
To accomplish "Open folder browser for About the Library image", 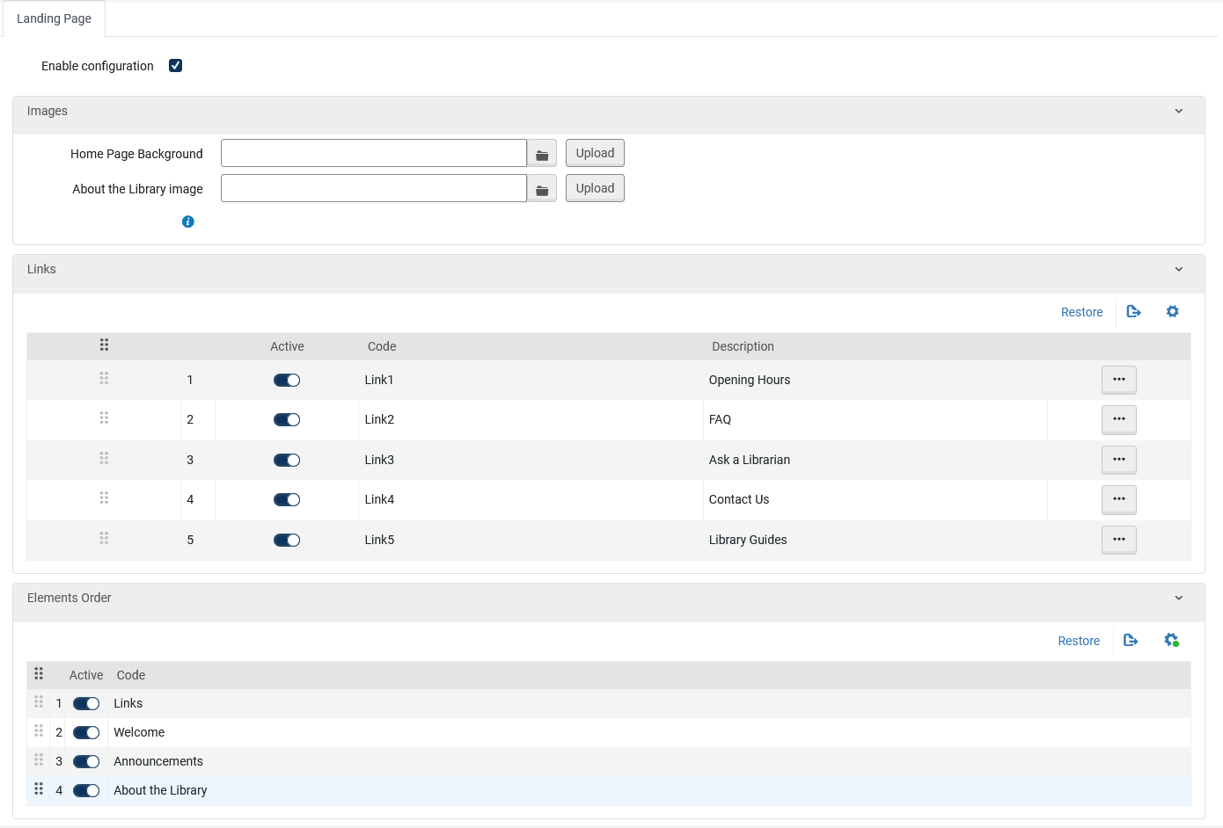I will pos(542,189).
